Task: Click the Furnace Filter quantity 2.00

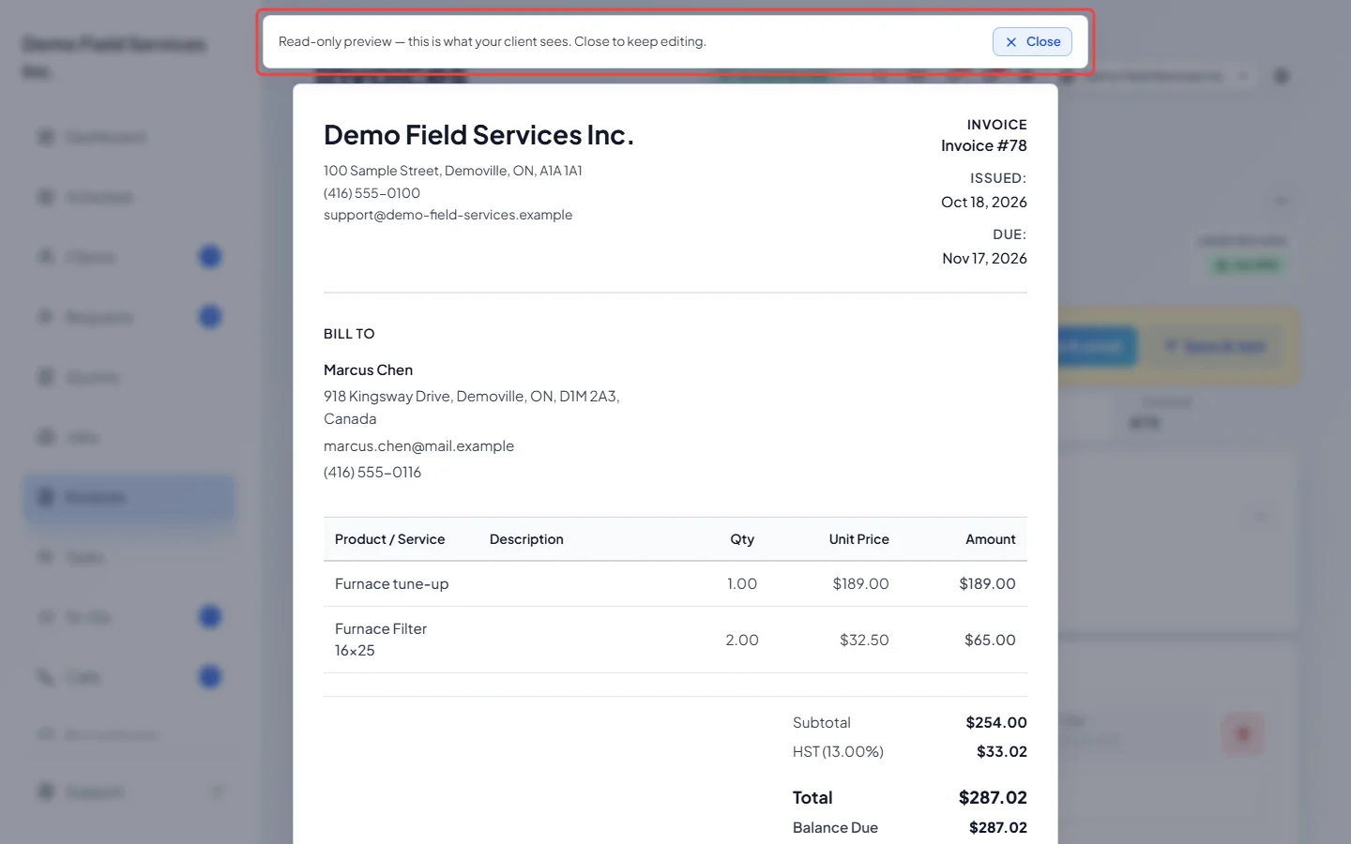Action: click(x=742, y=640)
